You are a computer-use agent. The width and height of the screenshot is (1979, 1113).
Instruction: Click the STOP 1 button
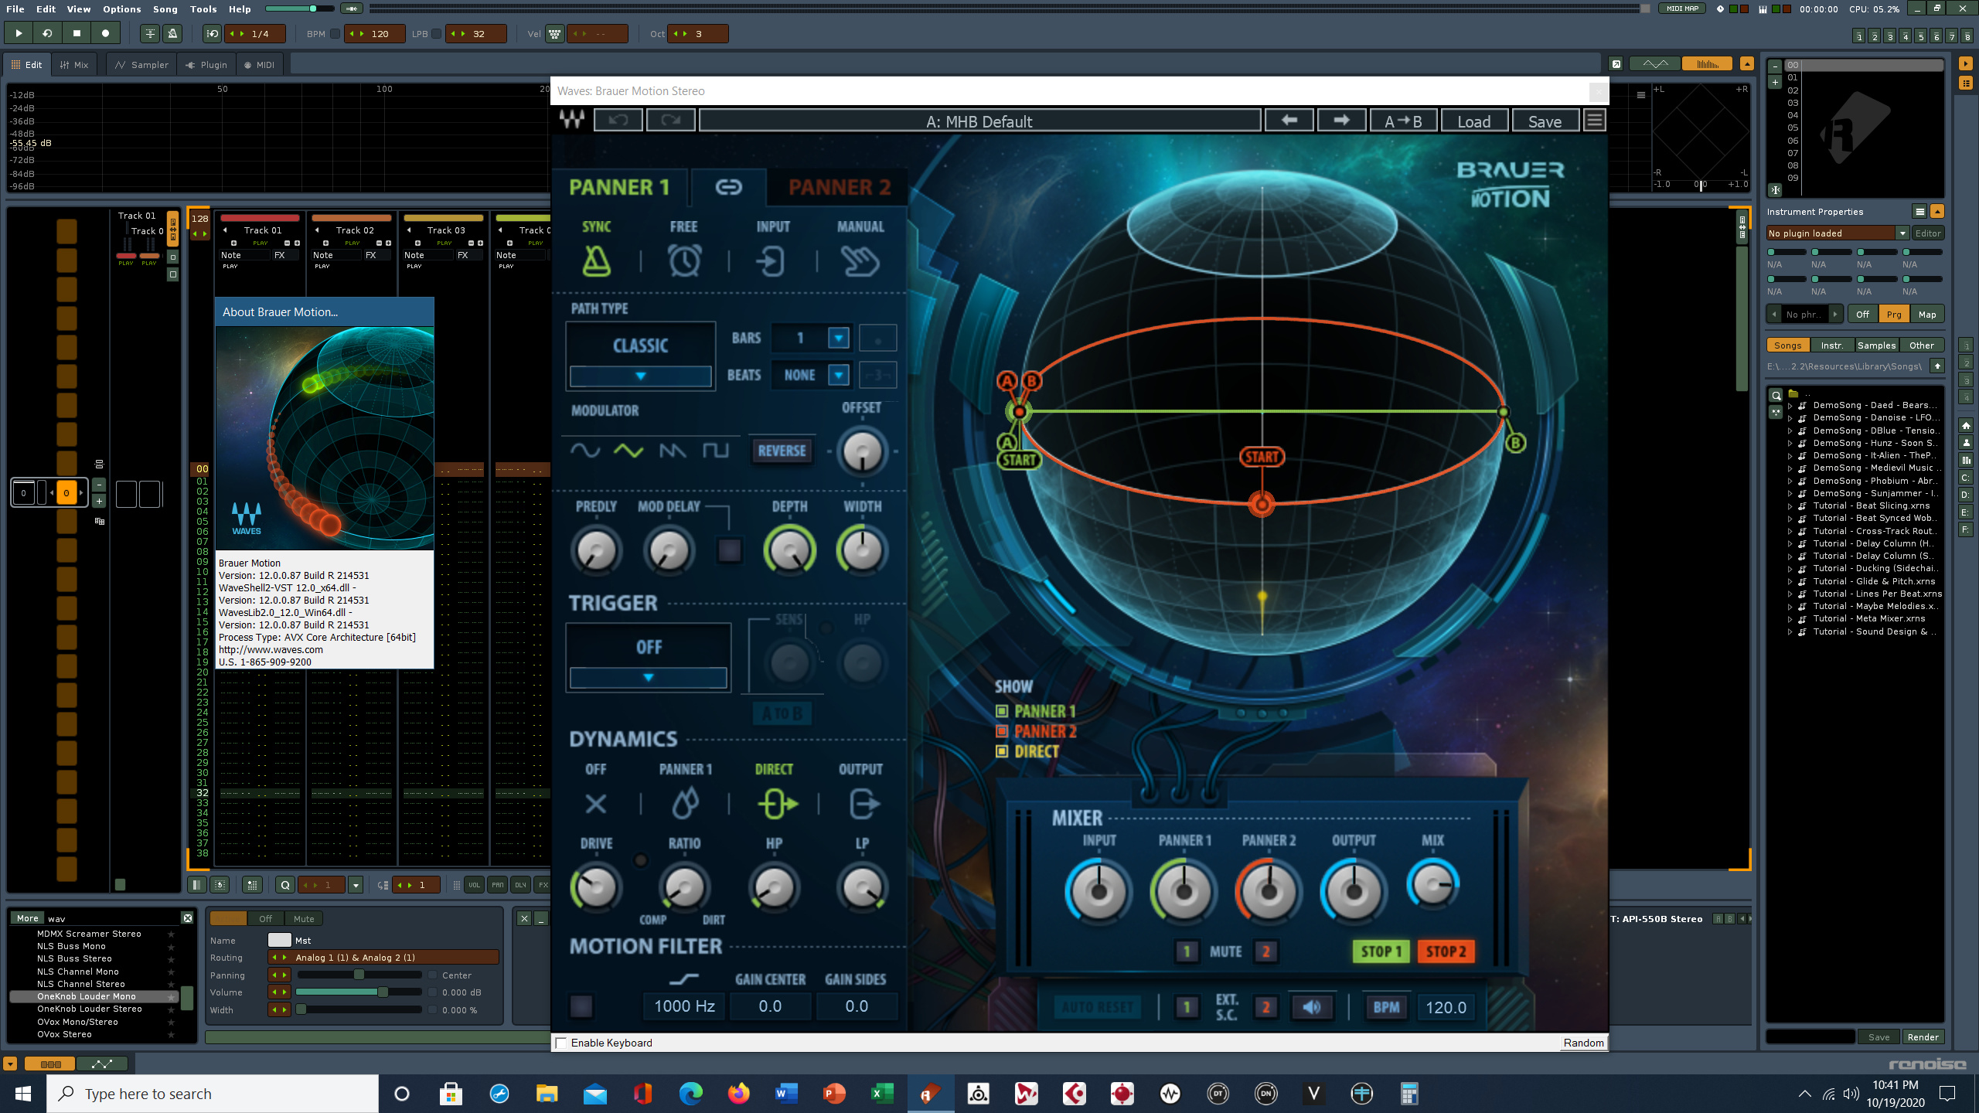1381,951
